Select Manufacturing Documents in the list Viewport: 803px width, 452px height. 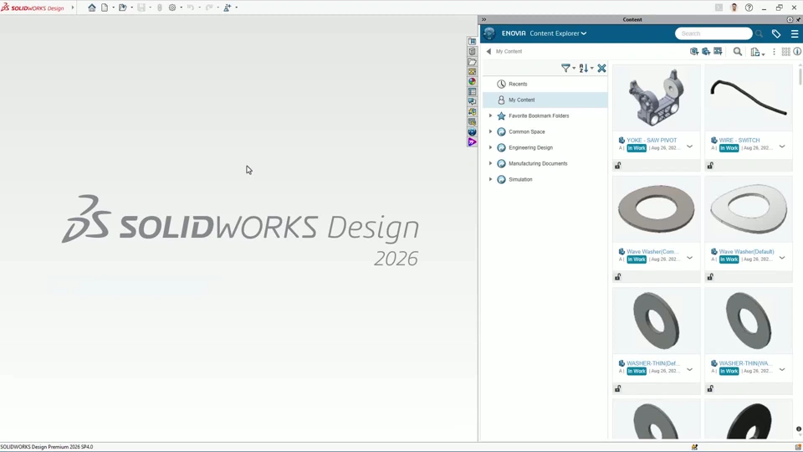tap(538, 163)
